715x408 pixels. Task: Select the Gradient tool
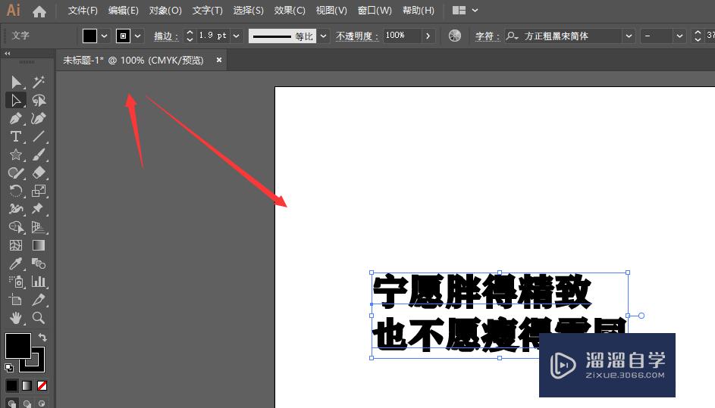click(39, 245)
